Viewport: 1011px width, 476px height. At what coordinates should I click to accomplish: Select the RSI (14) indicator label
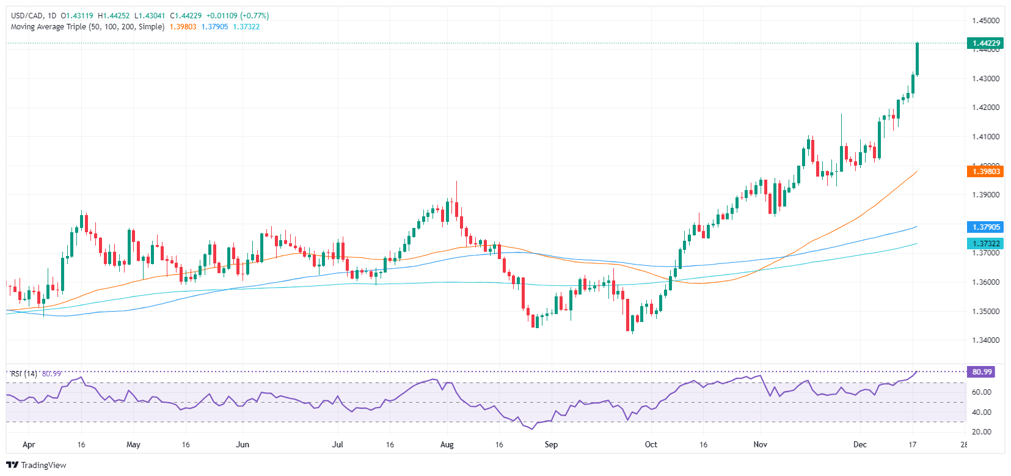coord(24,373)
